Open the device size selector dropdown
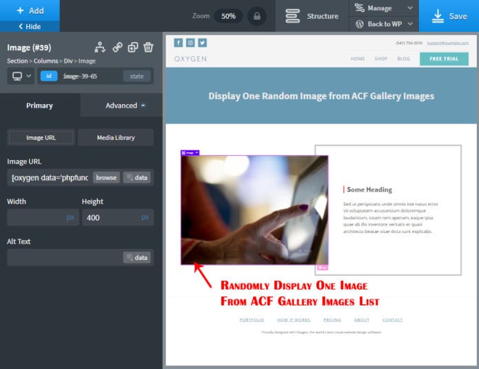 pyautogui.click(x=21, y=76)
